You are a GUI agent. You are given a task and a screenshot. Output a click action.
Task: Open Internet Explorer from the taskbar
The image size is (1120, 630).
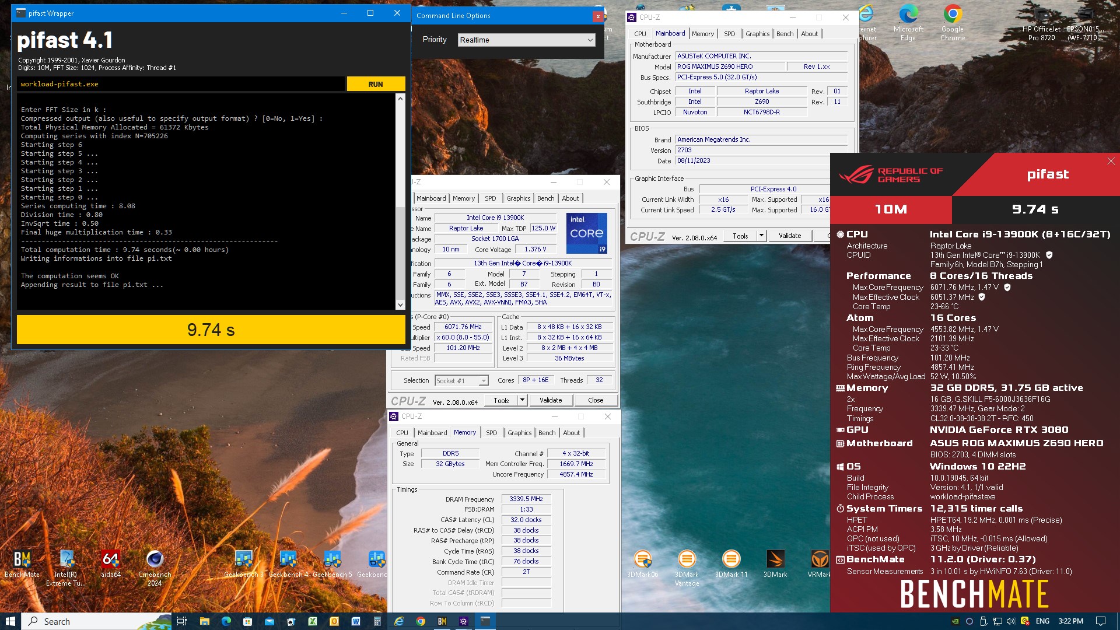click(399, 621)
